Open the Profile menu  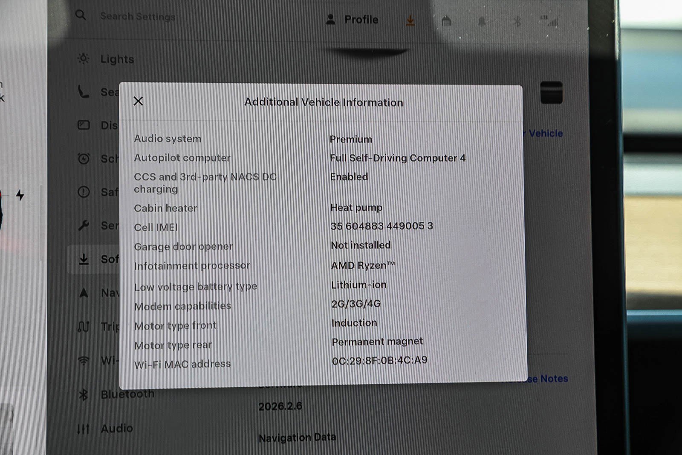352,20
